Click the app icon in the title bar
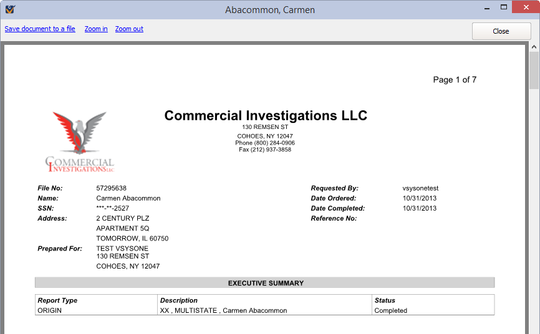Image resolution: width=540 pixels, height=334 pixels. 10,9
